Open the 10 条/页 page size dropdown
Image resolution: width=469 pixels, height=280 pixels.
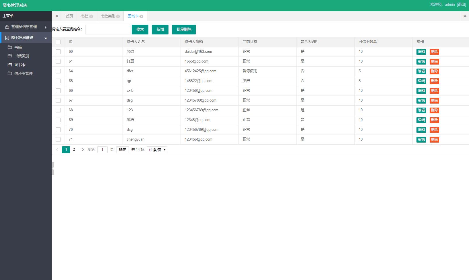point(157,149)
